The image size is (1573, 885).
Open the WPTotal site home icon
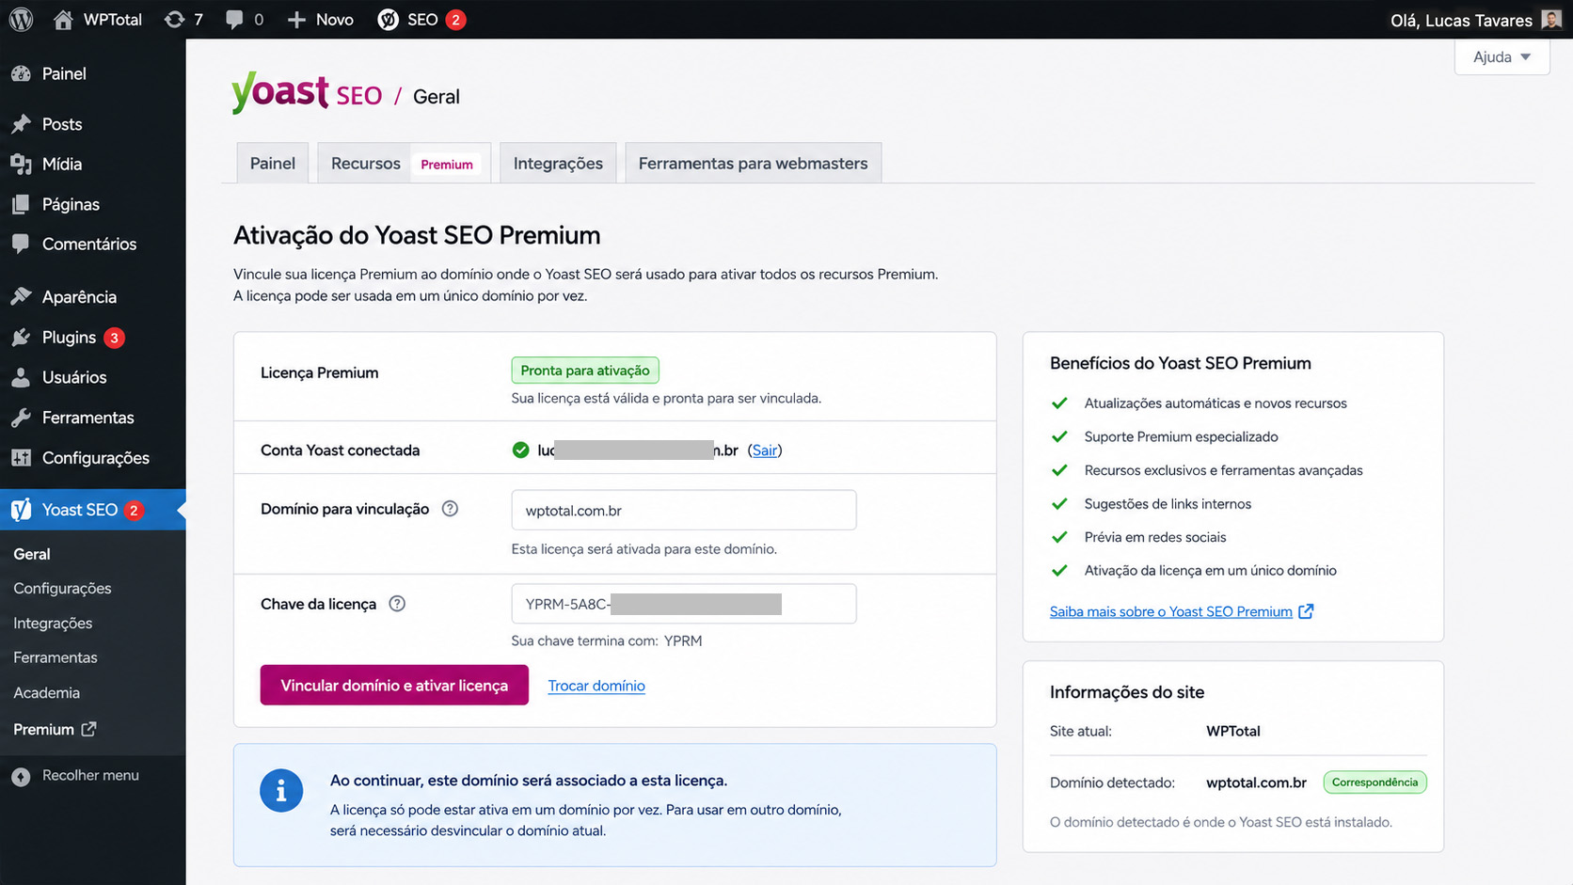click(x=63, y=20)
